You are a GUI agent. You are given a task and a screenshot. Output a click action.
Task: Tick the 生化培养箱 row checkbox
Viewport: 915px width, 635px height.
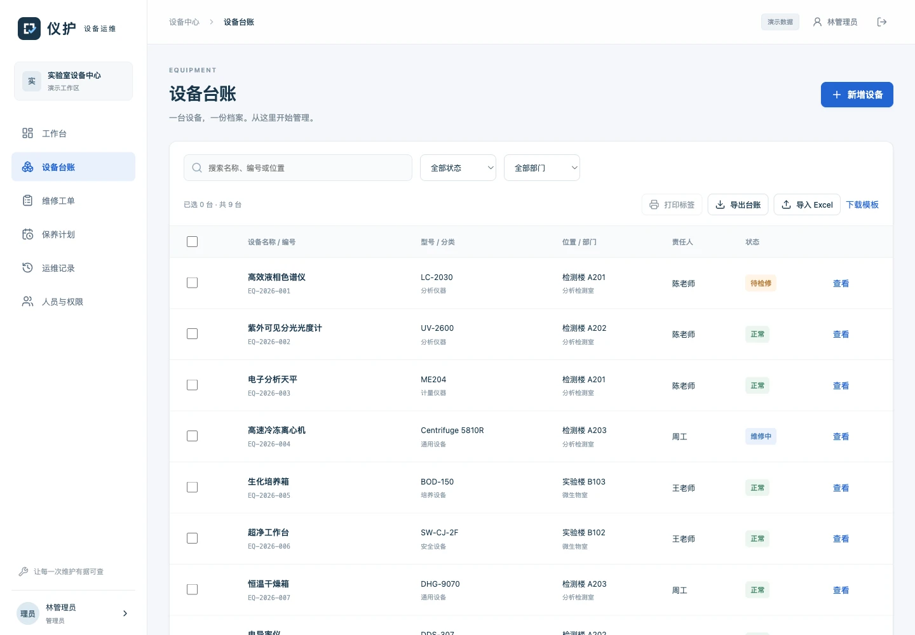[x=193, y=488]
